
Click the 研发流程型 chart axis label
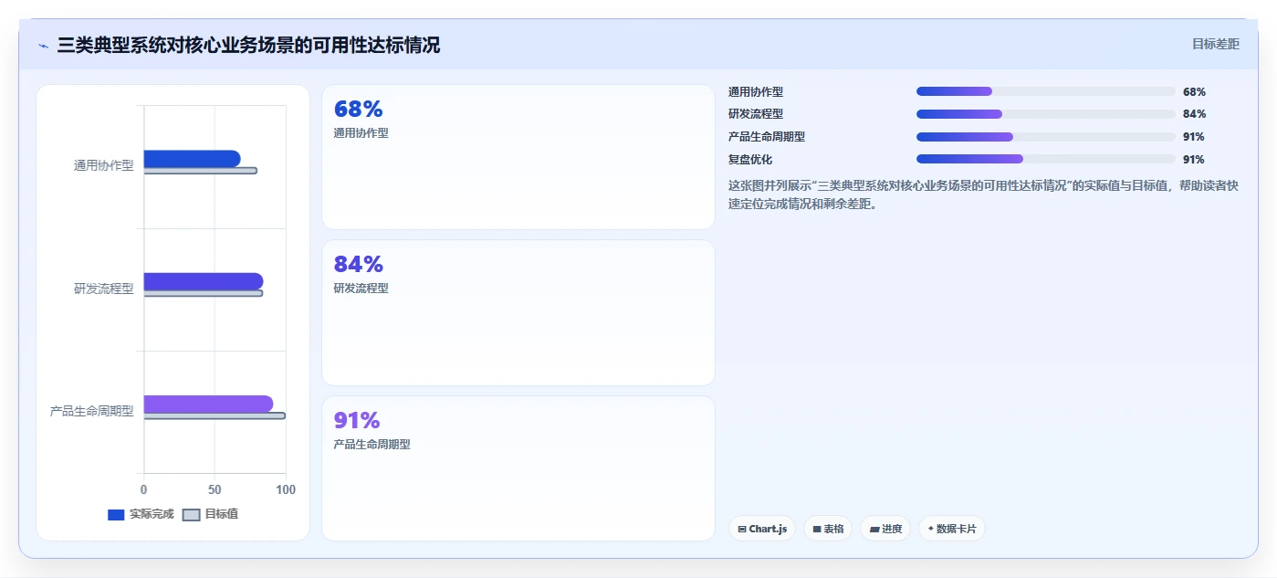tap(103, 289)
